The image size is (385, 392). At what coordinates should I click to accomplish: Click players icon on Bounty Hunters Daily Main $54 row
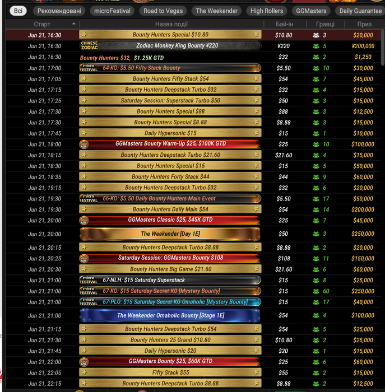click(x=316, y=210)
